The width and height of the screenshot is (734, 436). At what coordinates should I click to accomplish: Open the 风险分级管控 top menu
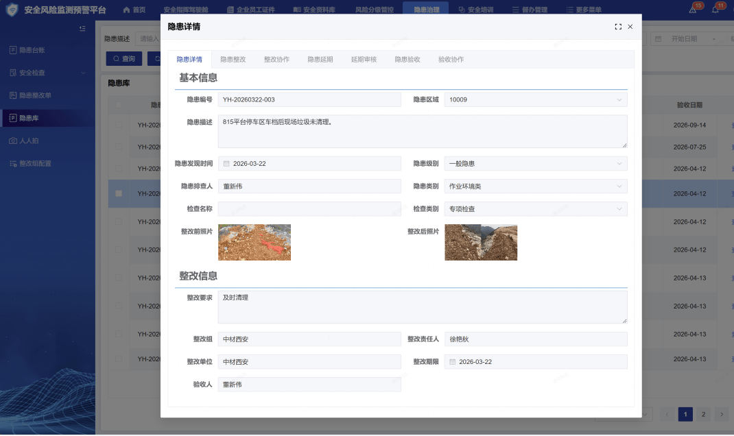[x=375, y=10]
